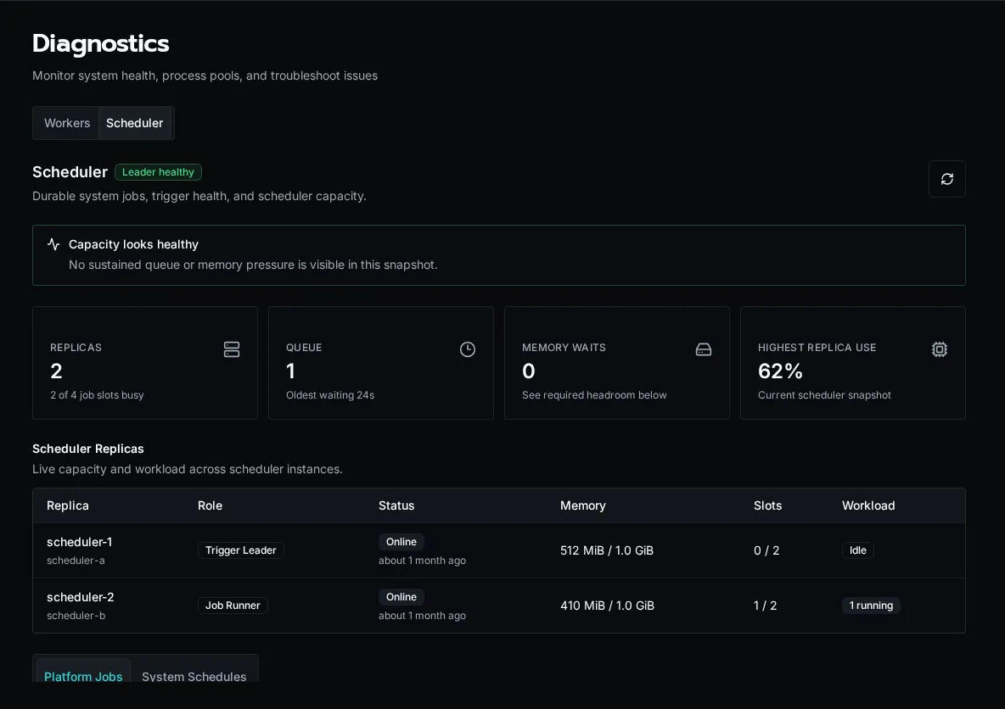The height and width of the screenshot is (709, 1005).
Task: Click the scheduler-a subtitle text
Action: click(x=76, y=561)
